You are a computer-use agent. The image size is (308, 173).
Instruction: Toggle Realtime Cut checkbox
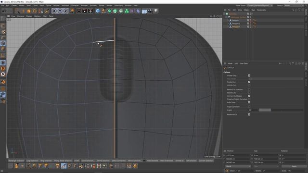249,114
